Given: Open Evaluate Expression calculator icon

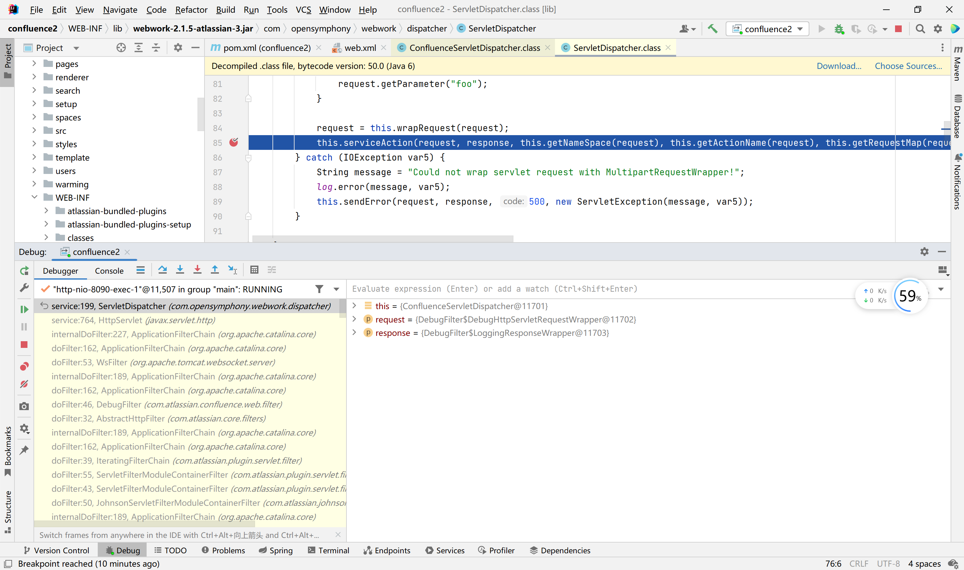Looking at the screenshot, I should (254, 270).
